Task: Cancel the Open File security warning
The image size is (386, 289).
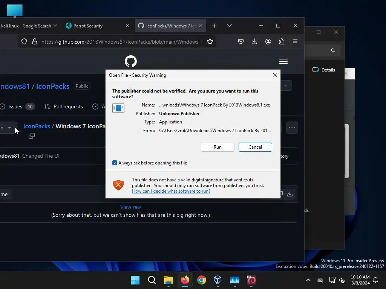Action: click(255, 147)
